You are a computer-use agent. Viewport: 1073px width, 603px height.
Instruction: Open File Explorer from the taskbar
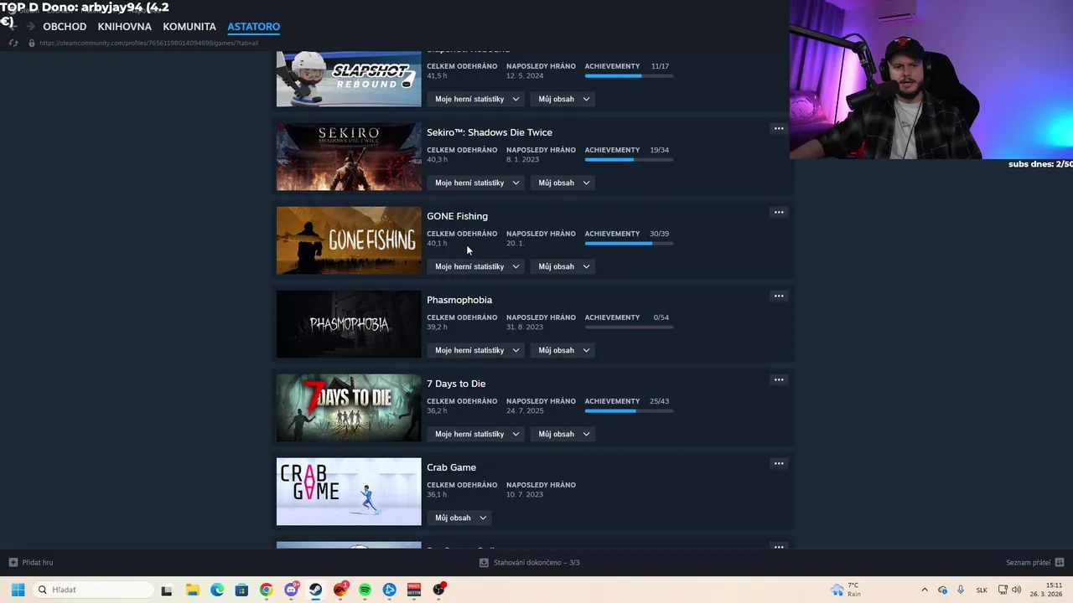coord(192,590)
